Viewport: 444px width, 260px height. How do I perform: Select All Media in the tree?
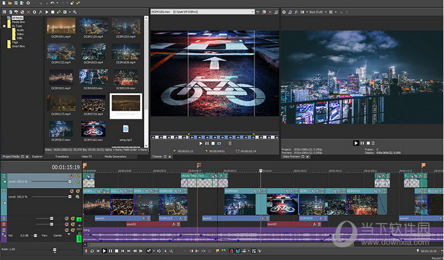tap(18, 18)
